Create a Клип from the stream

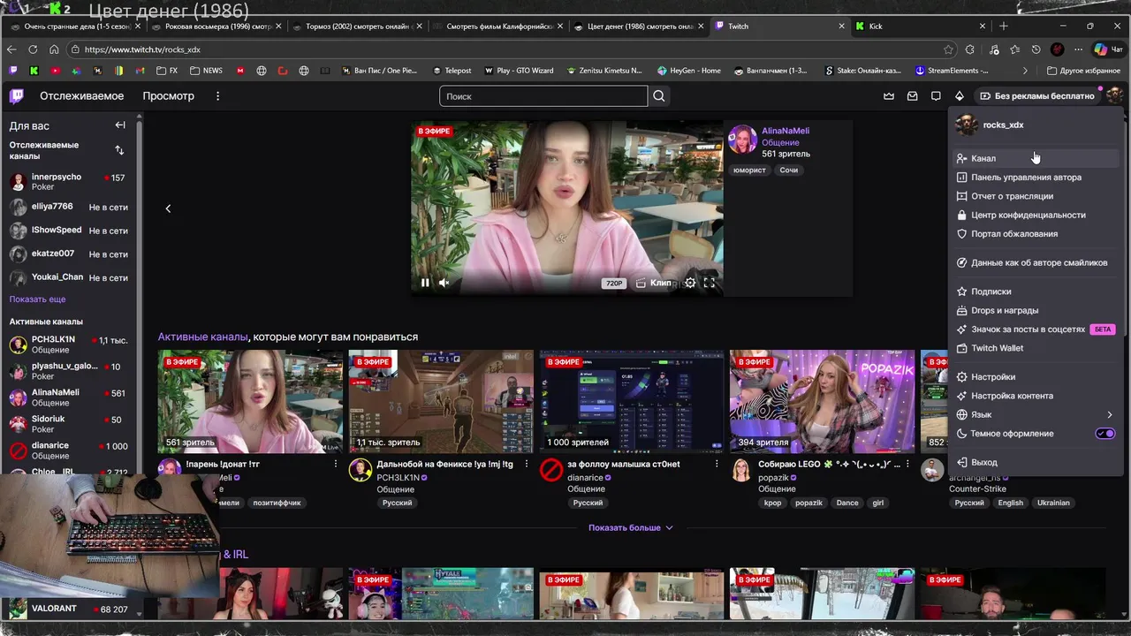pos(654,284)
